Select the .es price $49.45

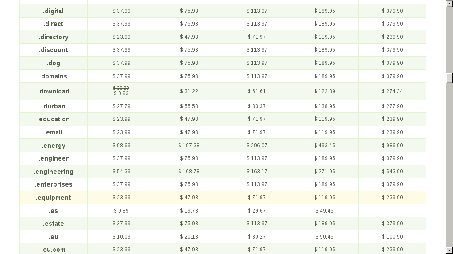pyautogui.click(x=324, y=211)
